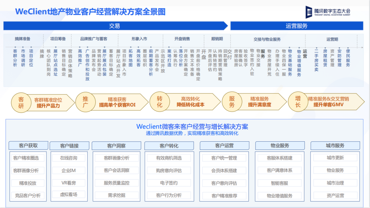370x208 pixels.
Task: Click the 高效转化 降低转化成本 arrow
Action: pos(194,102)
